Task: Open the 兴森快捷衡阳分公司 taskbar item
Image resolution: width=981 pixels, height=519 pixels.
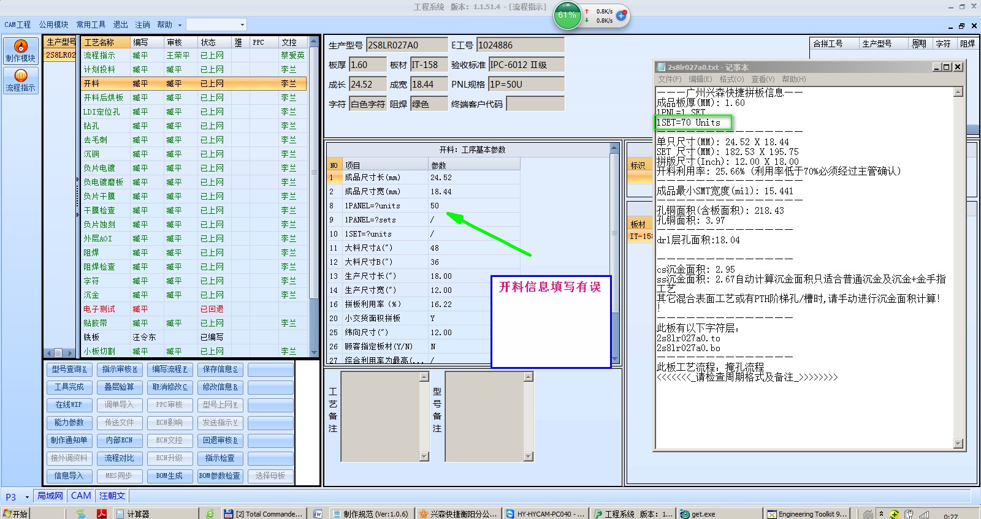Action: click(x=458, y=513)
